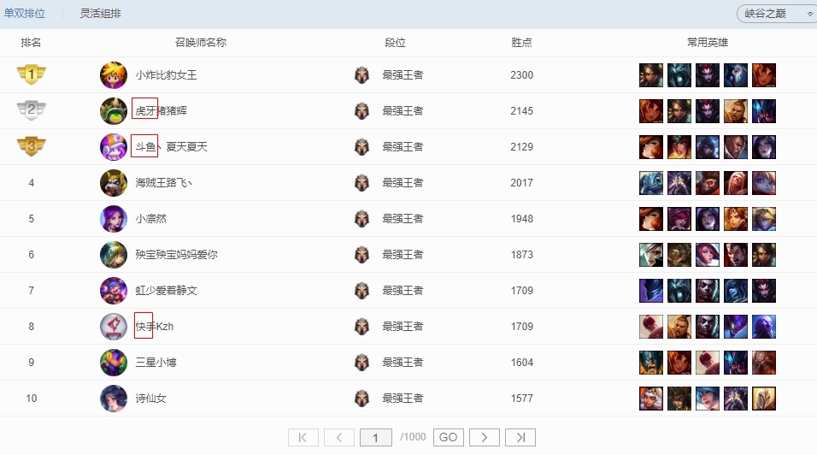Screen dimensions: 817x455
Task: Click last champion icon in 小炸比豹女王 row
Action: 764,75
